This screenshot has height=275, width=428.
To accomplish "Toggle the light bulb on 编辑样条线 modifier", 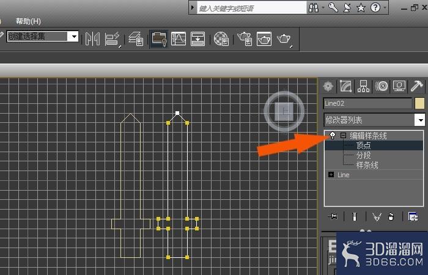I will 332,135.
